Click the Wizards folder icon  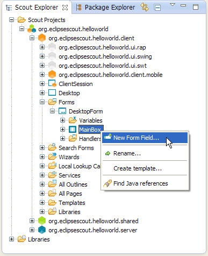(52, 157)
